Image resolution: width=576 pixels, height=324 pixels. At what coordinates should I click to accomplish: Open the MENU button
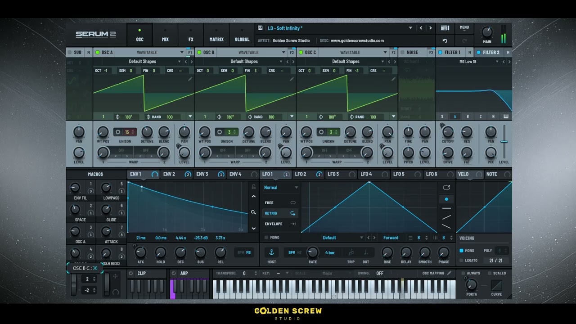click(x=464, y=28)
